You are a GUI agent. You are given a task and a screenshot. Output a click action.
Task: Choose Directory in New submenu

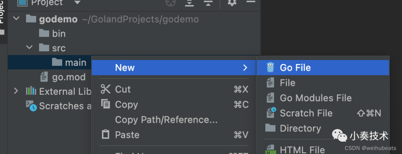[300, 128]
